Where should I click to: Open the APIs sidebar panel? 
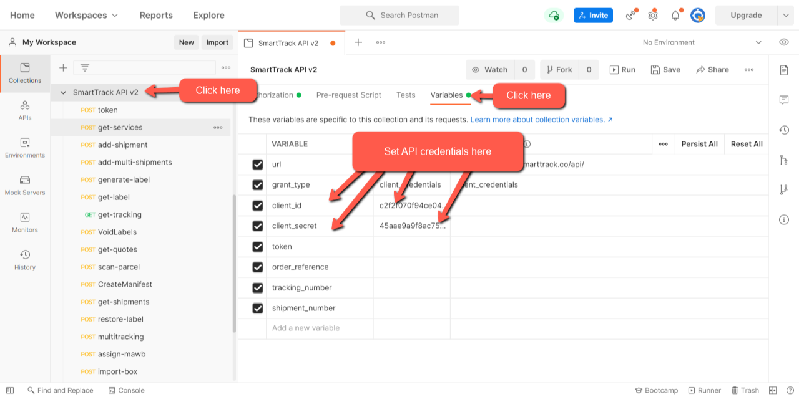pos(25,111)
